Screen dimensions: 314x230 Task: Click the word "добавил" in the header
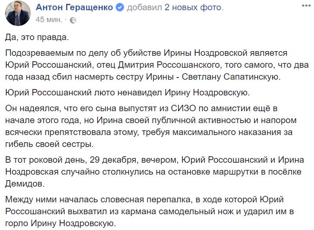[143, 8]
